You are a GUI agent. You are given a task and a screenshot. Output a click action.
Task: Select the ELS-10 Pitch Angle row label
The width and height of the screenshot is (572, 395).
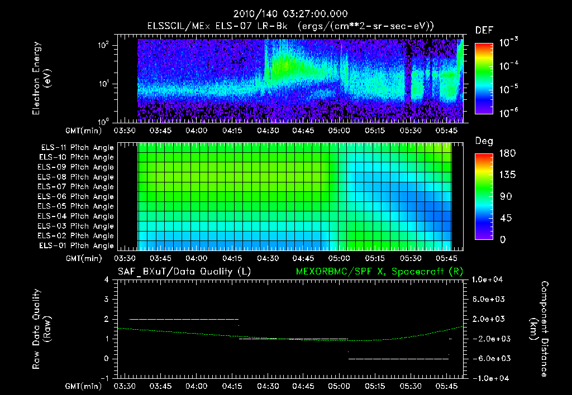(x=77, y=157)
